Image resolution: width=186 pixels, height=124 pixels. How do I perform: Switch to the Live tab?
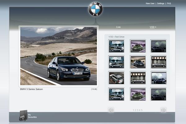click(x=118, y=27)
